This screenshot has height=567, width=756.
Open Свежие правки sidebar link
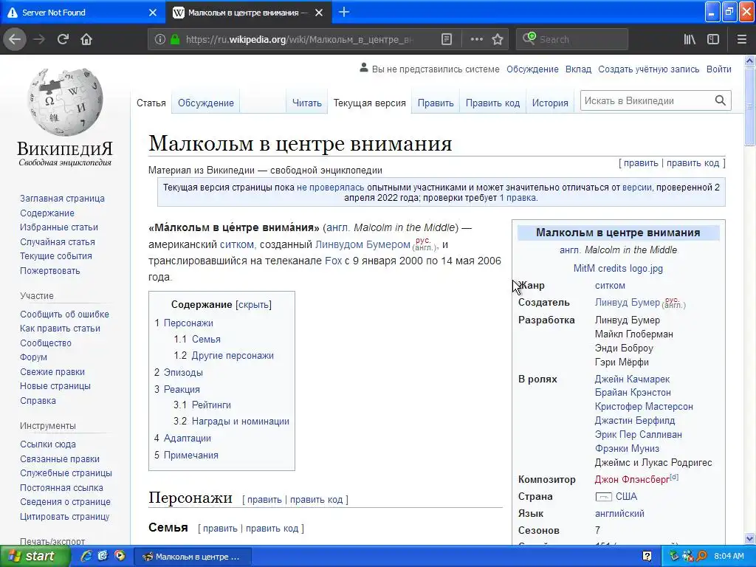point(52,372)
